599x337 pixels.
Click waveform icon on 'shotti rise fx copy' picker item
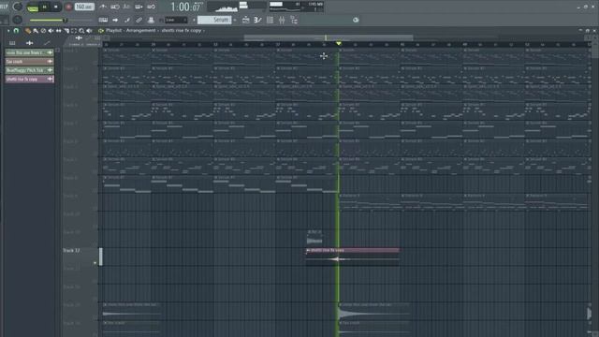(50, 79)
